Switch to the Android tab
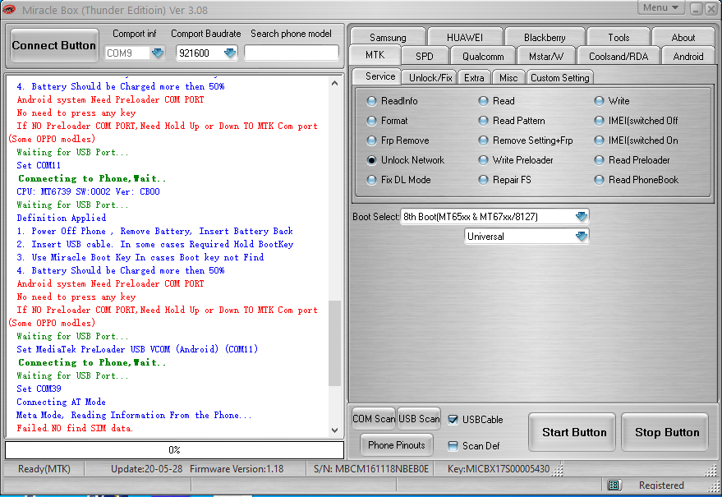The width and height of the screenshot is (722, 497). (x=688, y=56)
